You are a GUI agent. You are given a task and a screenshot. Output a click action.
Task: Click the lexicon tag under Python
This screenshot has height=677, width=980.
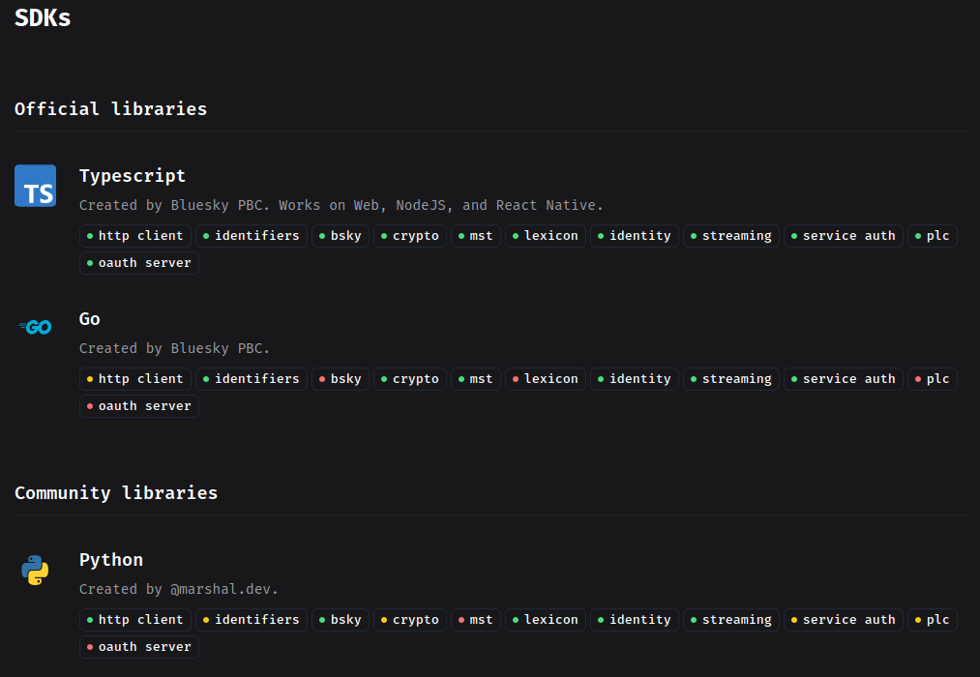[x=545, y=619]
